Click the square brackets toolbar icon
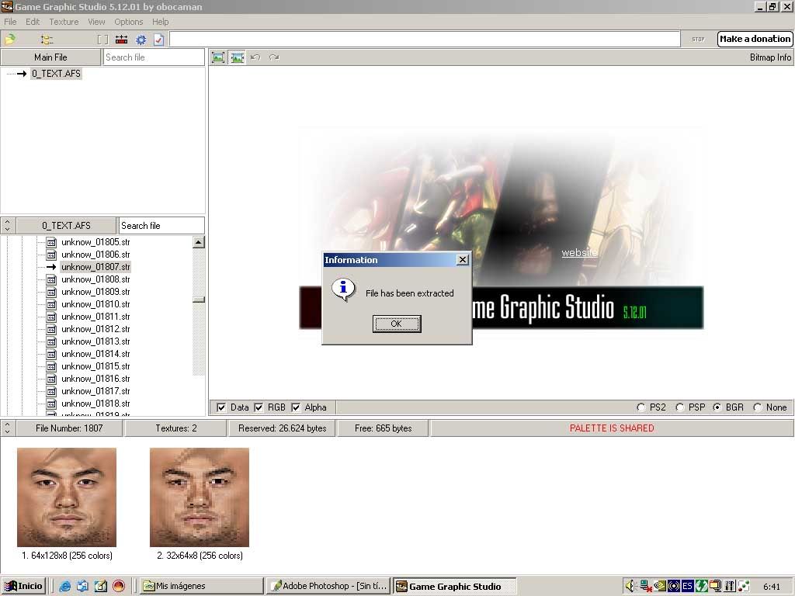Image resolution: width=795 pixels, height=596 pixels. pyautogui.click(x=103, y=40)
